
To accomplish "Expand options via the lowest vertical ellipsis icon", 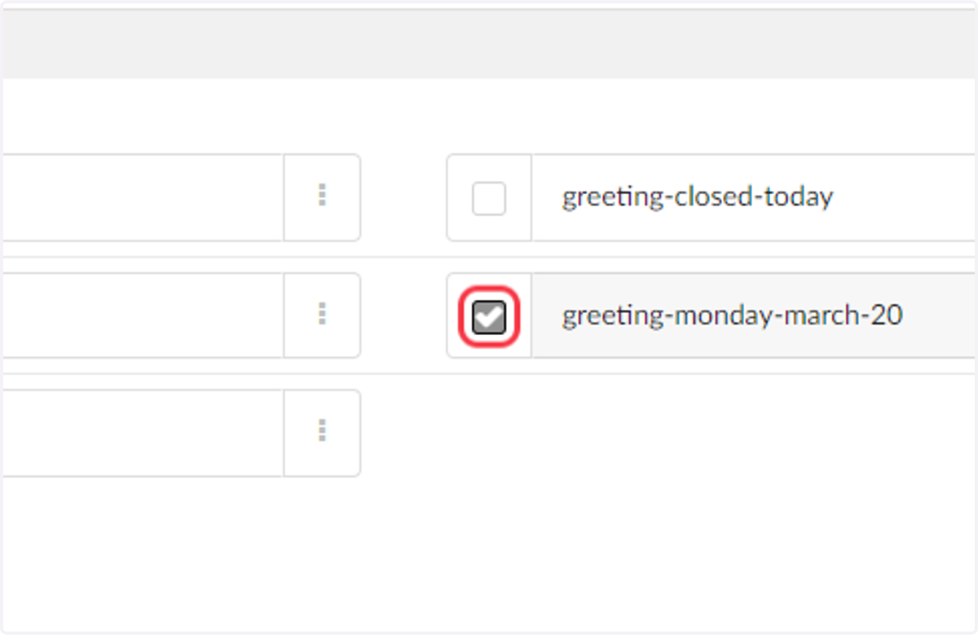I will tap(322, 430).
